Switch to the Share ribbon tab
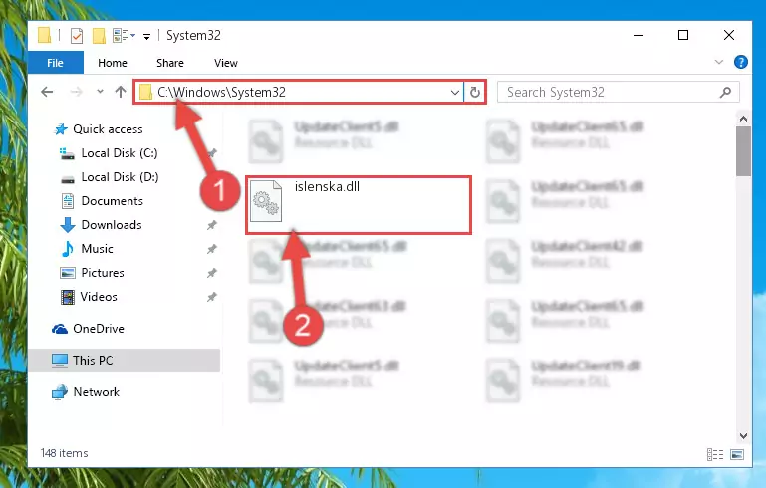 (170, 63)
